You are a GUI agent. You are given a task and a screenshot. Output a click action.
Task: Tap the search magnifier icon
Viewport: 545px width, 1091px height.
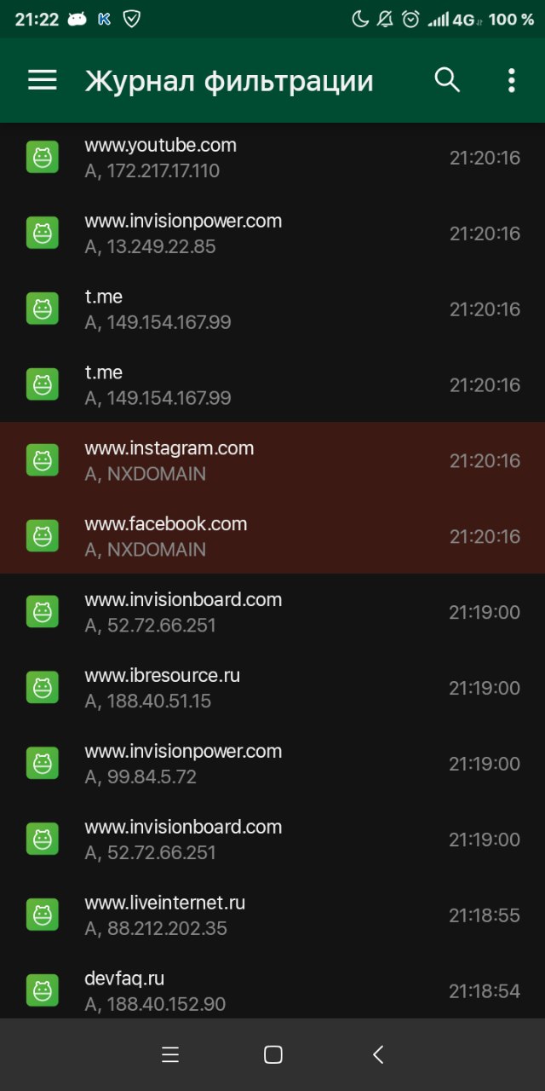coord(447,80)
